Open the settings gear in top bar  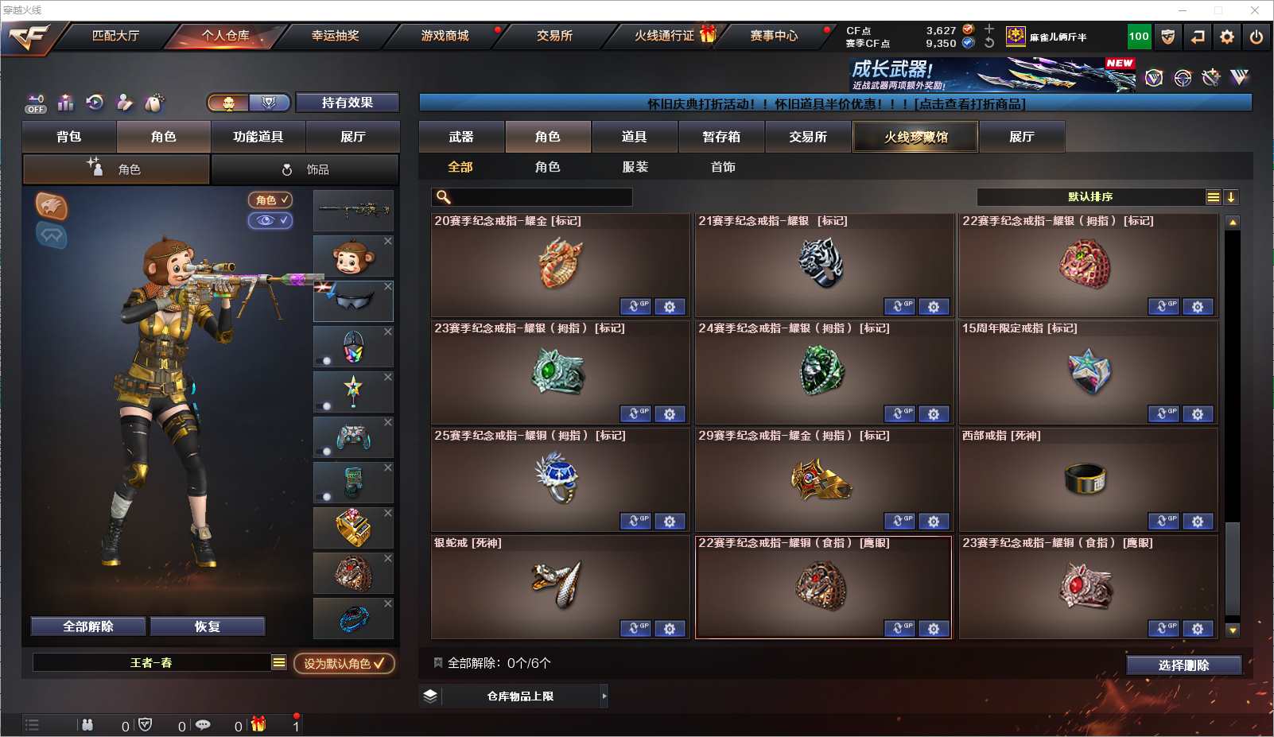click(1227, 37)
